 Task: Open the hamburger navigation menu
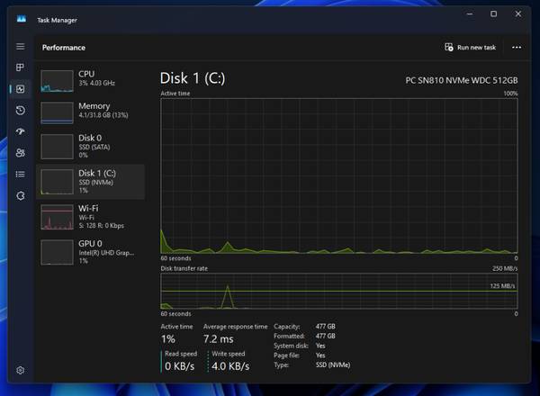[x=20, y=46]
